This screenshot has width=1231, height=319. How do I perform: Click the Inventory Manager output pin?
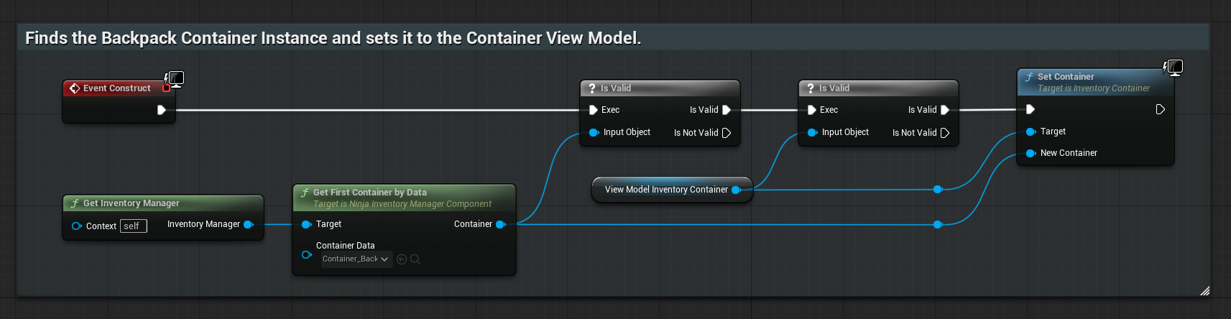(x=249, y=224)
